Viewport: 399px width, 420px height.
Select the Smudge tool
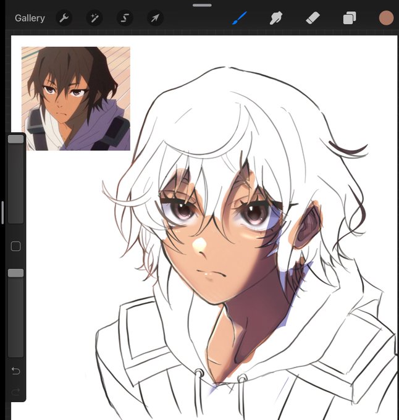coord(276,18)
